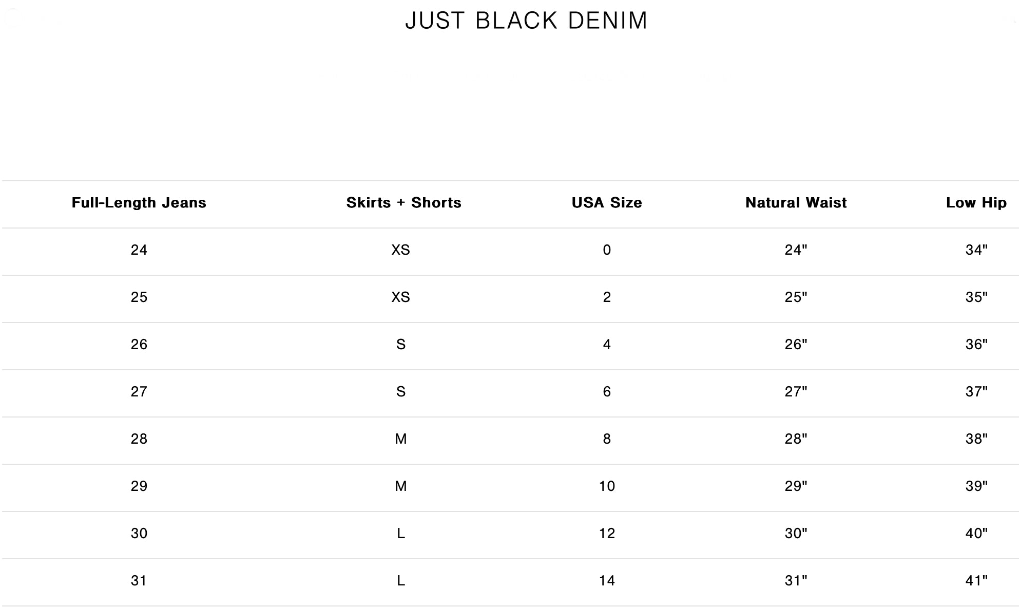This screenshot has height=607, width=1019.
Task: Click USA Size 12 cell
Action: click(607, 534)
